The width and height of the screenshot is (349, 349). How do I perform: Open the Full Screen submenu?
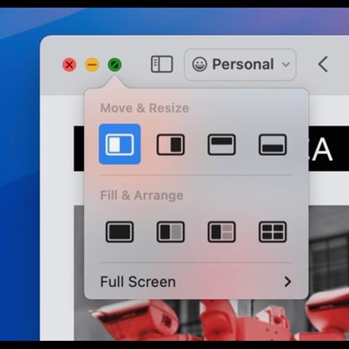tap(196, 281)
